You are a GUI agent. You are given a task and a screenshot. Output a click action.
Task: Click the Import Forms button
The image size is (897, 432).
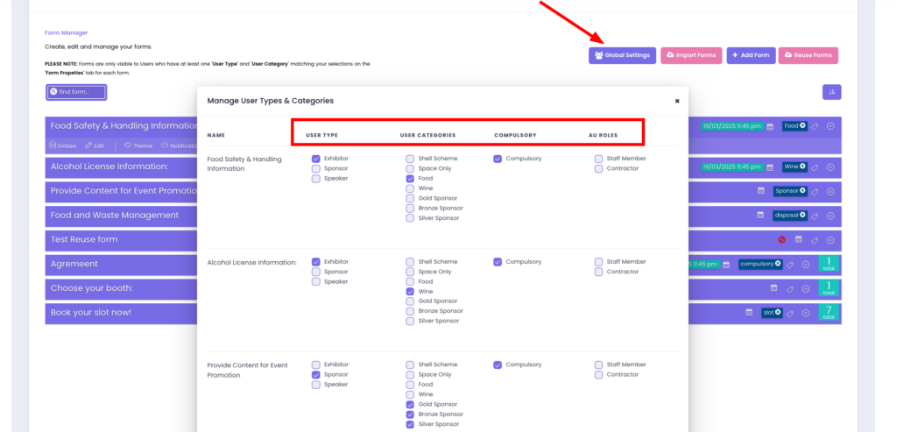(691, 55)
